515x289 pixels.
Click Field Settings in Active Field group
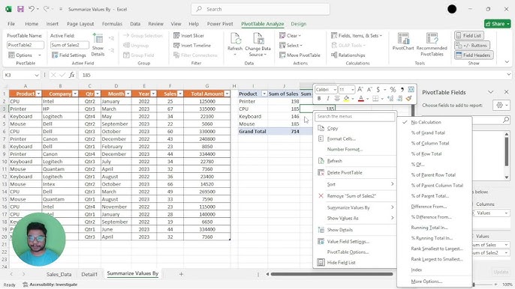[x=69, y=55]
